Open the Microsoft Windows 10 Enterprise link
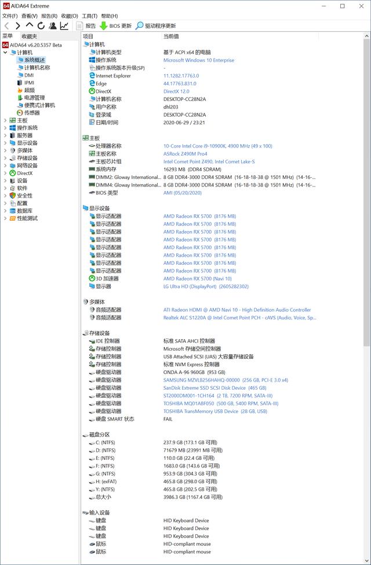The image size is (371, 565). click(199, 60)
